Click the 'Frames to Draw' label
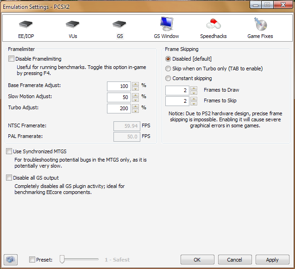This screenshot has width=295, height=269. (x=221, y=90)
